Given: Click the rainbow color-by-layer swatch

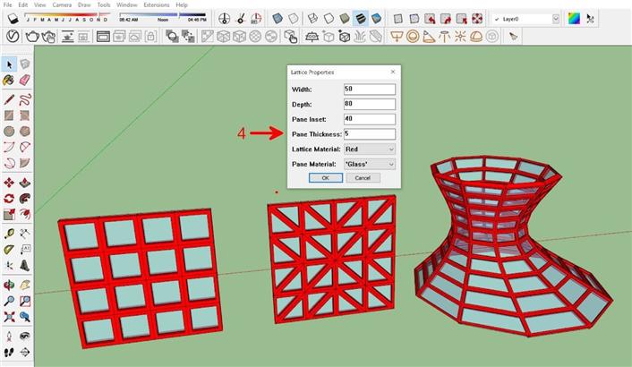Looking at the screenshot, I should [x=574, y=19].
